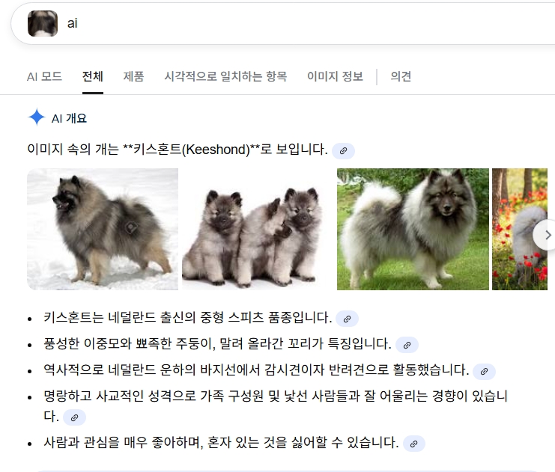Click the link icon after the Keeshond identification sentence
555x472 pixels.
[x=343, y=151]
